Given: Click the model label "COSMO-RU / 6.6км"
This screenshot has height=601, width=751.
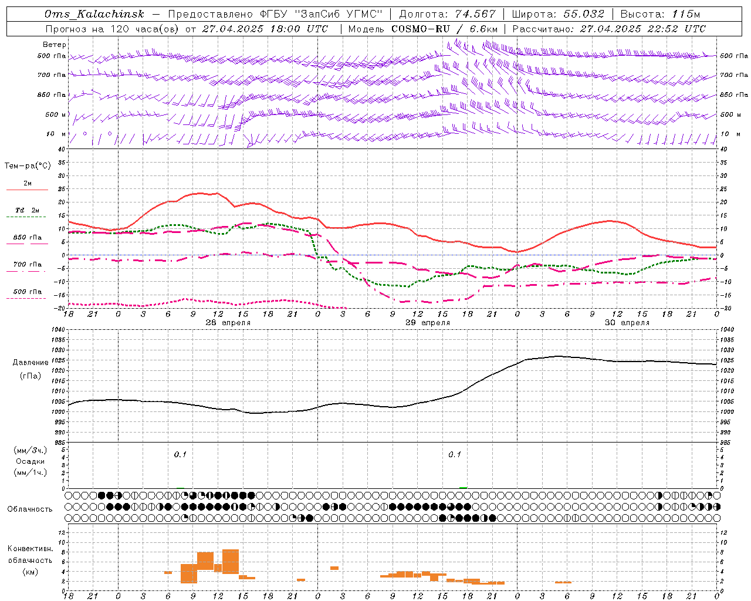Looking at the screenshot, I should point(445,29).
